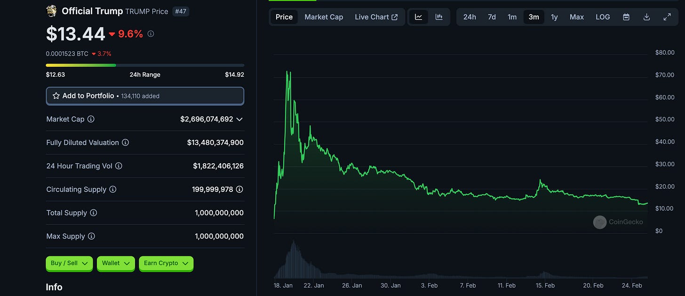Click the #47 rank badge
The height and width of the screenshot is (296, 685).
tap(181, 11)
